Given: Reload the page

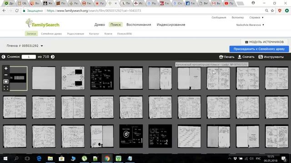Looking at the screenshot, I should (17, 11).
